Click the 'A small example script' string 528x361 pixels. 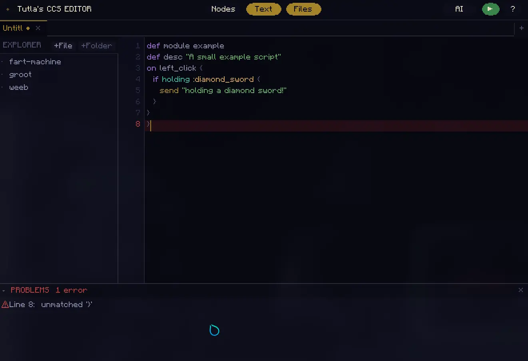tap(233, 57)
